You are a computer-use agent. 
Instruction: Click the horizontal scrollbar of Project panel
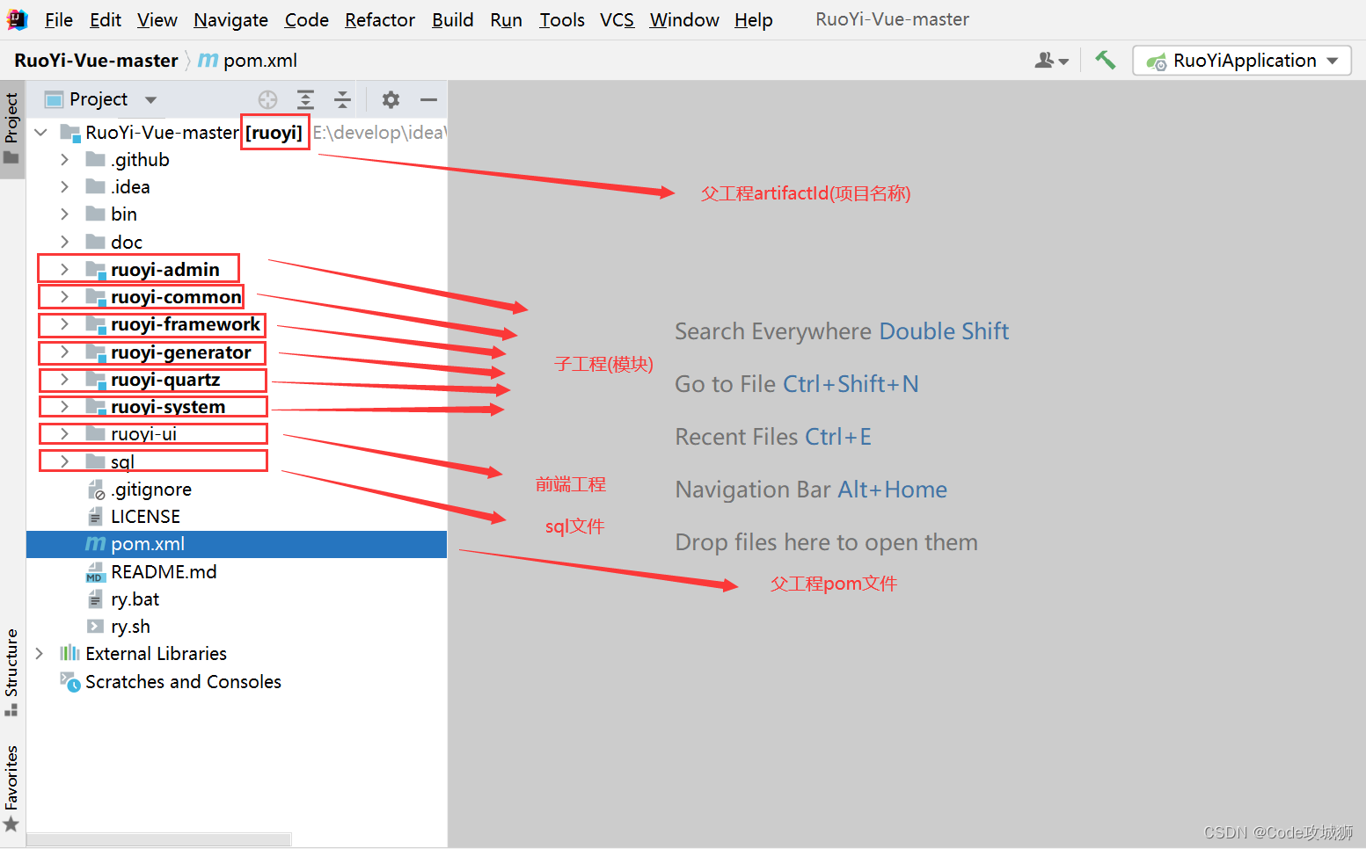(158, 839)
